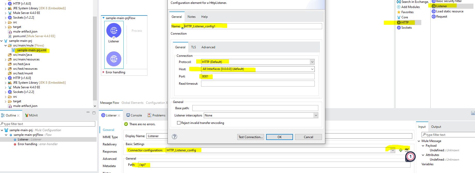Select Basic security filter in the palette
Screen dimensions: 475x173
pos(449,1)
